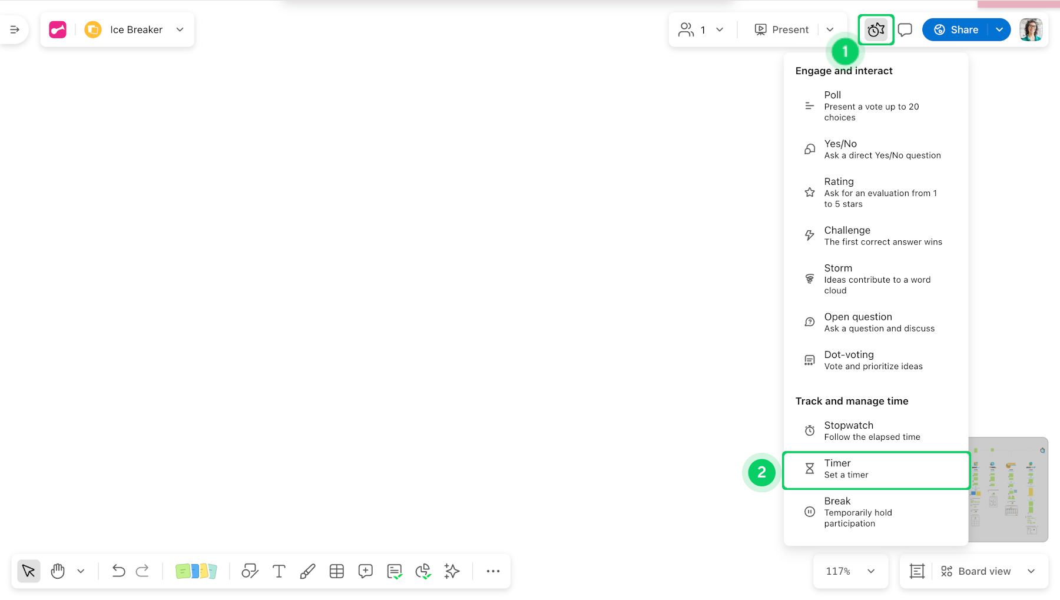Select the selection arrow tool

[28, 571]
